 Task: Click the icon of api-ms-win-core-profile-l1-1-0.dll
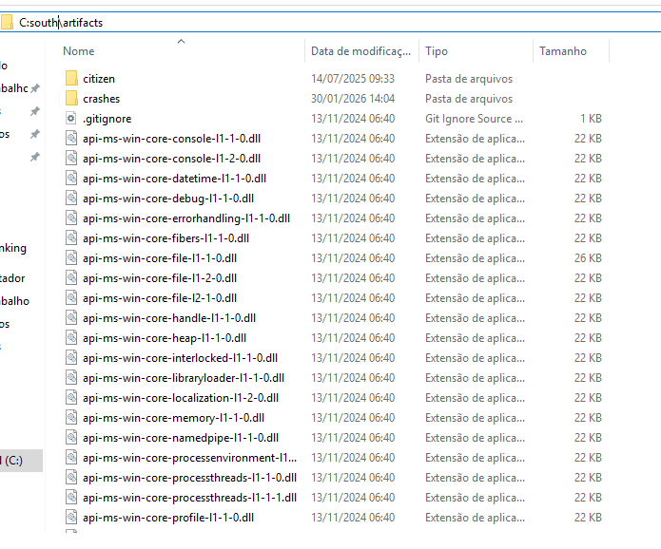(x=71, y=518)
